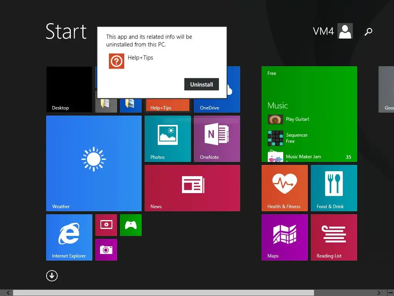The image size is (394, 296).
Task: Launch the Maps tile
Action: tap(284, 237)
